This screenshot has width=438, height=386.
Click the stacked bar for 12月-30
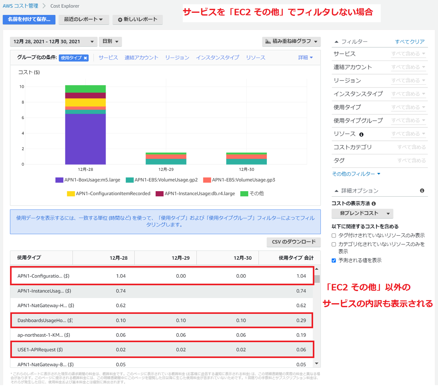[246, 159]
